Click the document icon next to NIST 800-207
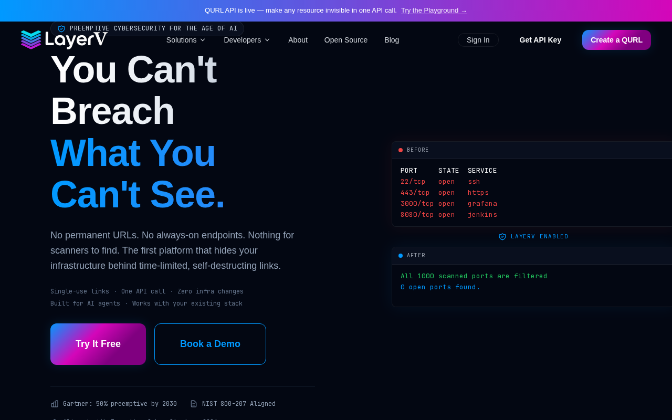Screen dimensions: 672x420 coord(194,404)
